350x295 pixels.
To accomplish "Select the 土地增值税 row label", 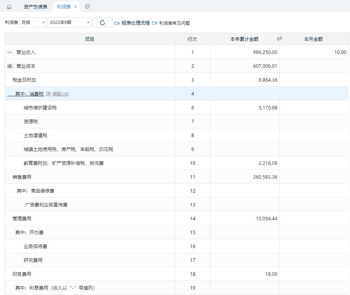I will (x=35, y=136).
